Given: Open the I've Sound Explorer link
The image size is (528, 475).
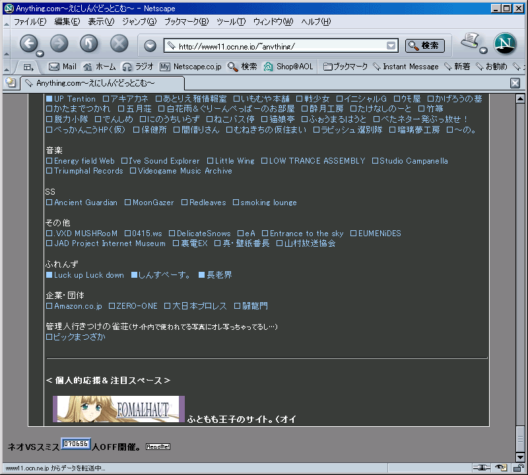Looking at the screenshot, I should 160,161.
